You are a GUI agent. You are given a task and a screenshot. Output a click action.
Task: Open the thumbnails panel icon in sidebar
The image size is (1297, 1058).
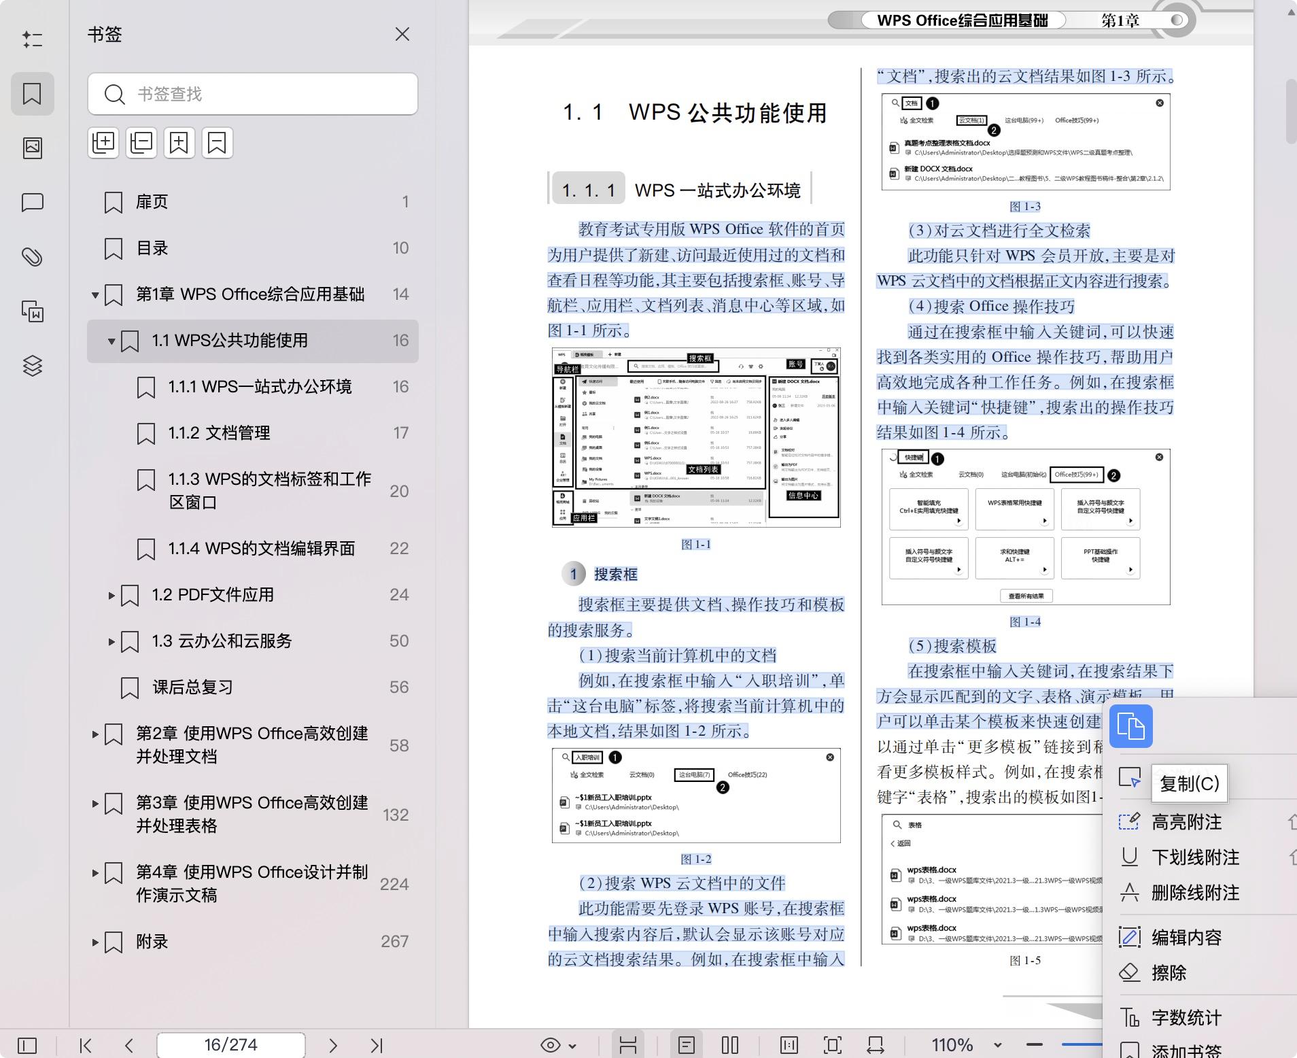32,148
